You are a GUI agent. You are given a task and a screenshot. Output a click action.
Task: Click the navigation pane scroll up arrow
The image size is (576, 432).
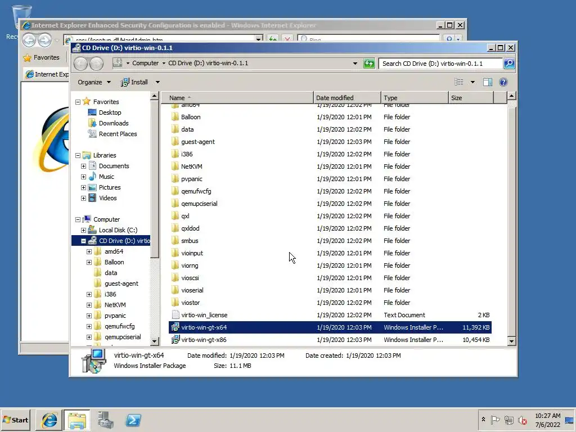[x=154, y=96]
